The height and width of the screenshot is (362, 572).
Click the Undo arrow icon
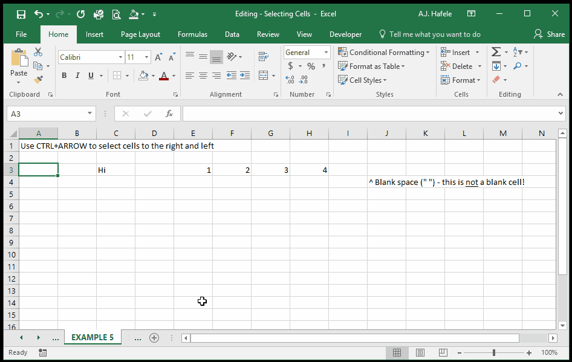click(39, 14)
